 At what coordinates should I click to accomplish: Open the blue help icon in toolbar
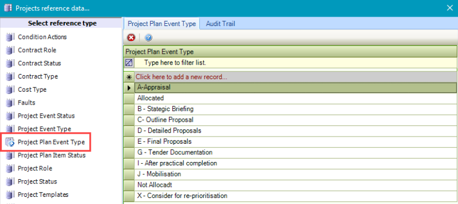point(148,38)
